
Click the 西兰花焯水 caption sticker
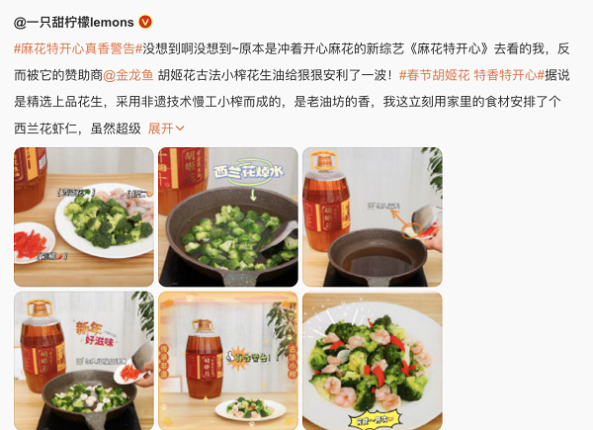pos(249,172)
